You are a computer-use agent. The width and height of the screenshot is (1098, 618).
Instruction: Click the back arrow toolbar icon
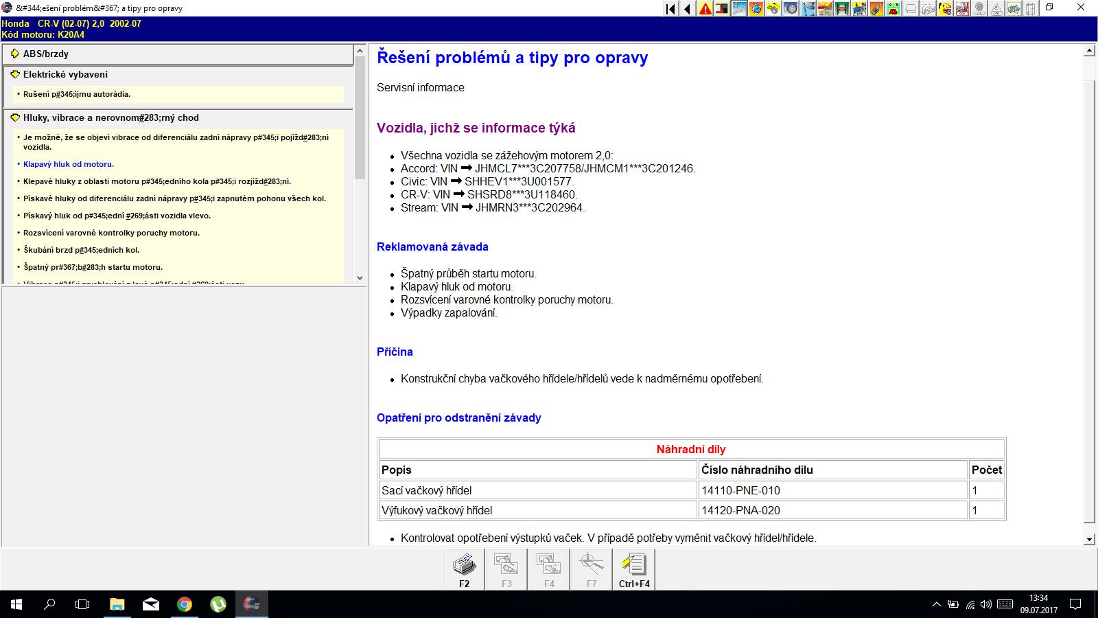point(688,9)
